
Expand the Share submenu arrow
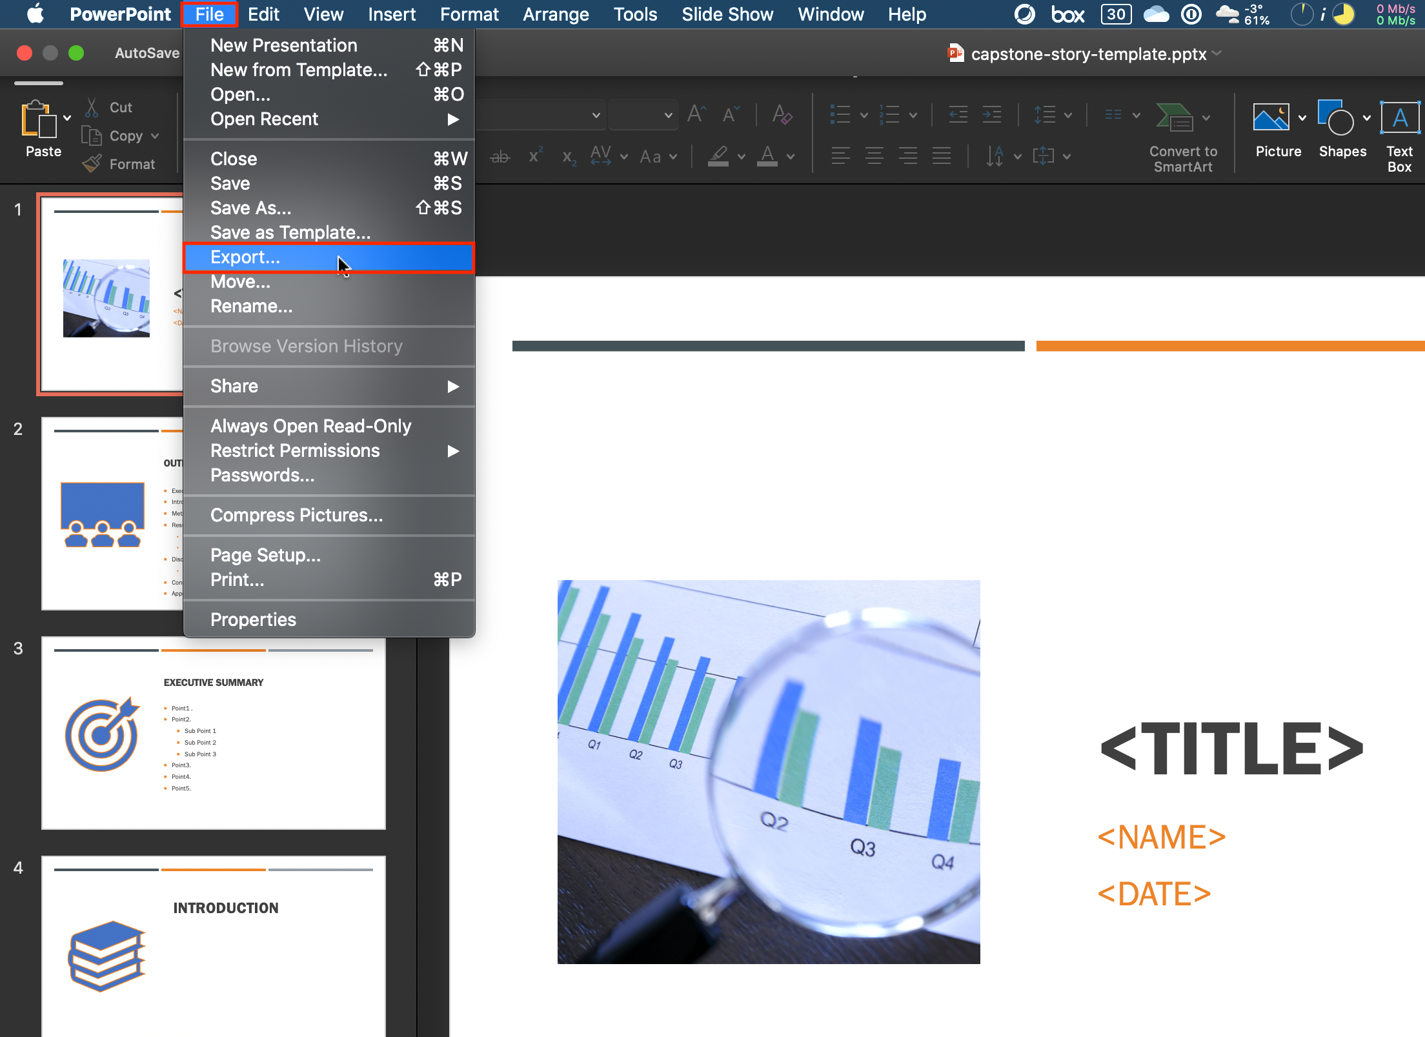pyautogui.click(x=453, y=387)
